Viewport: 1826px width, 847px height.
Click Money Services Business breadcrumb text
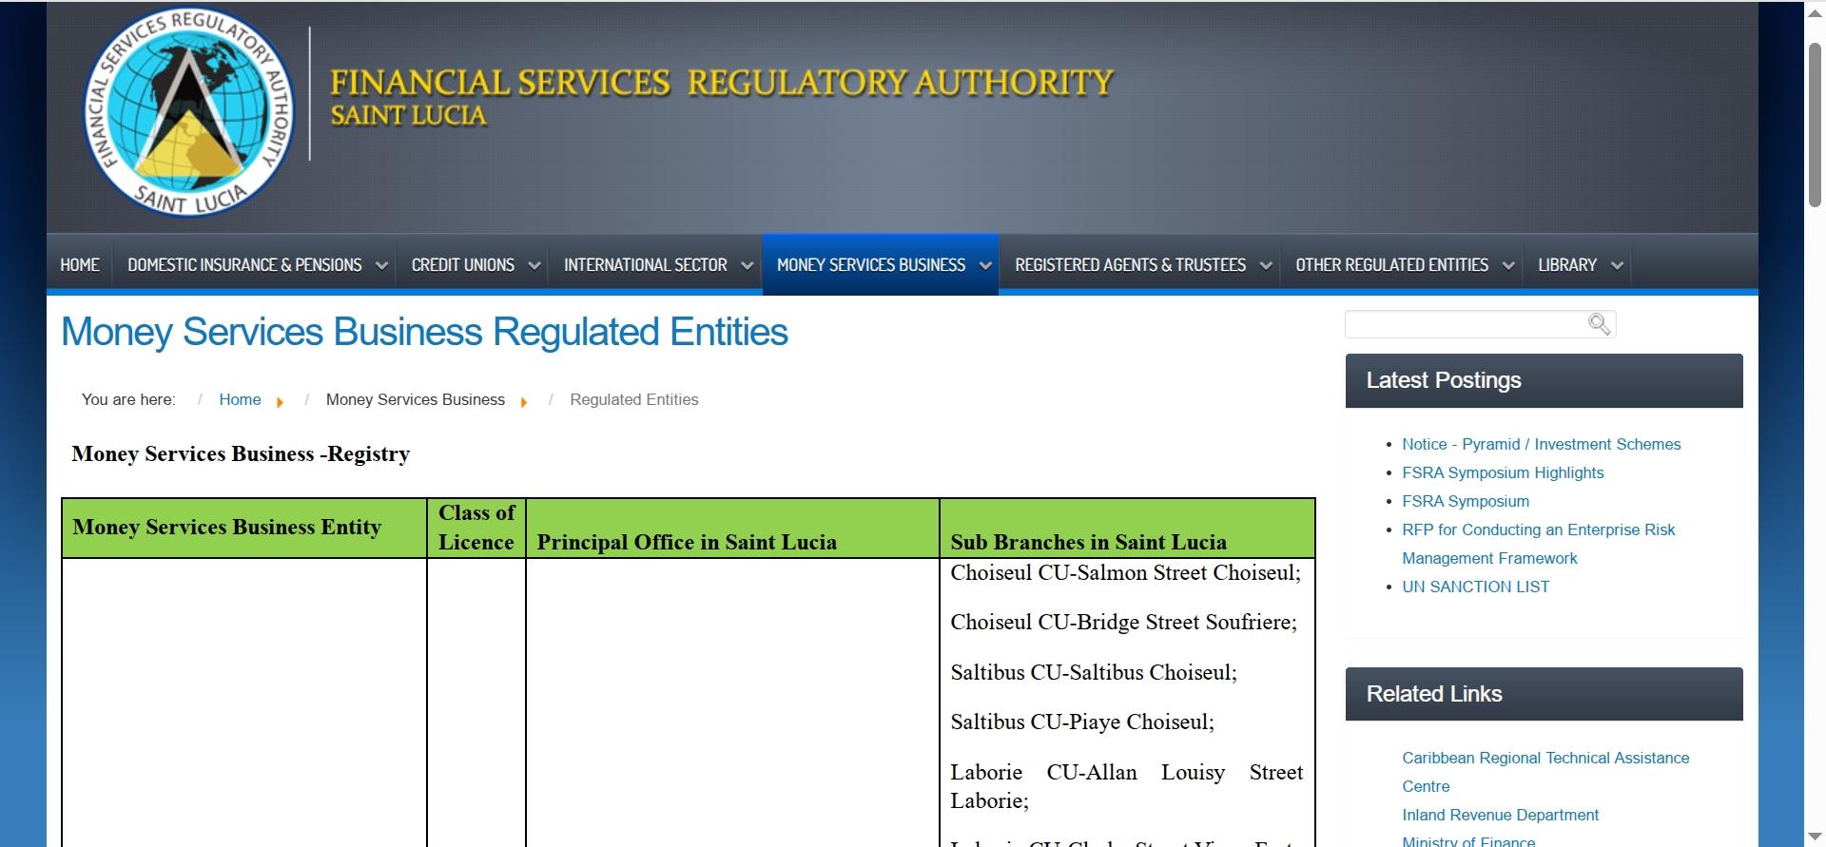416,400
